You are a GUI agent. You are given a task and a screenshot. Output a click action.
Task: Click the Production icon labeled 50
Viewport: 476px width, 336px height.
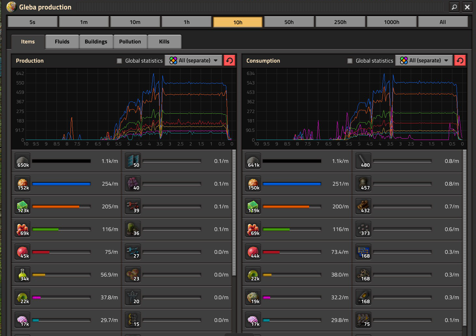pyautogui.click(x=133, y=161)
